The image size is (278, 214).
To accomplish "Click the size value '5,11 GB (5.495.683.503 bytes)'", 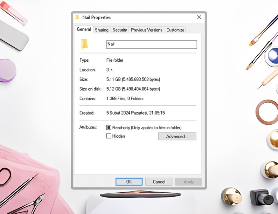I will coord(133,79).
